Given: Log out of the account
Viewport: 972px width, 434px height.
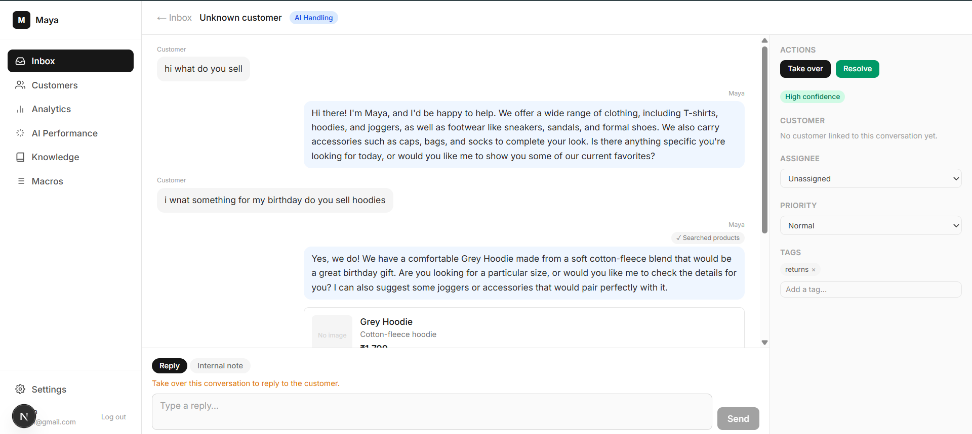Looking at the screenshot, I should click(x=113, y=417).
